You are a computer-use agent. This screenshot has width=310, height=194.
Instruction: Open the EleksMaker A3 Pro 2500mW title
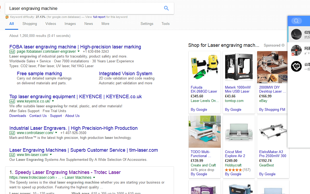[x=273, y=154]
